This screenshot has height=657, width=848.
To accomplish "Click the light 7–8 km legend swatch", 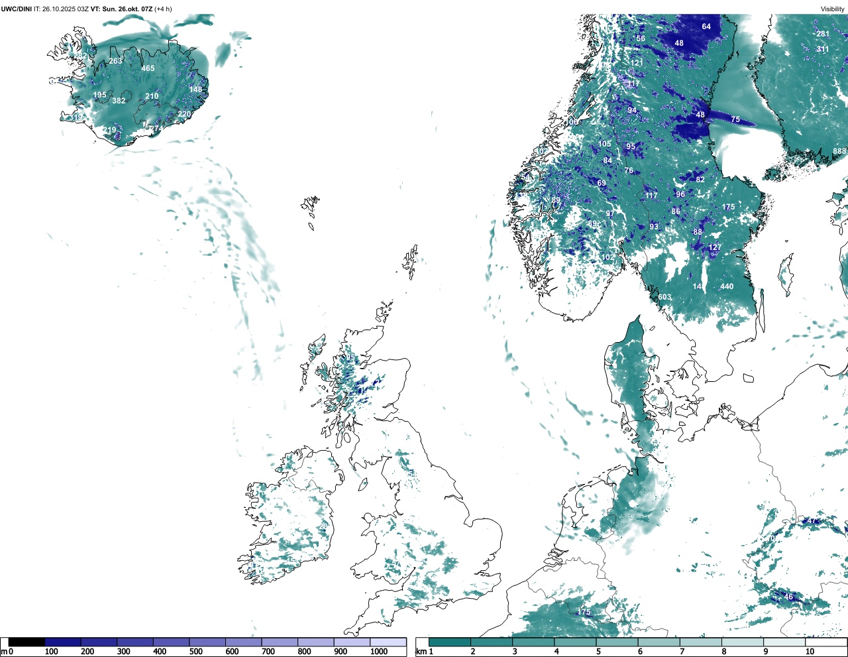I will 701,642.
